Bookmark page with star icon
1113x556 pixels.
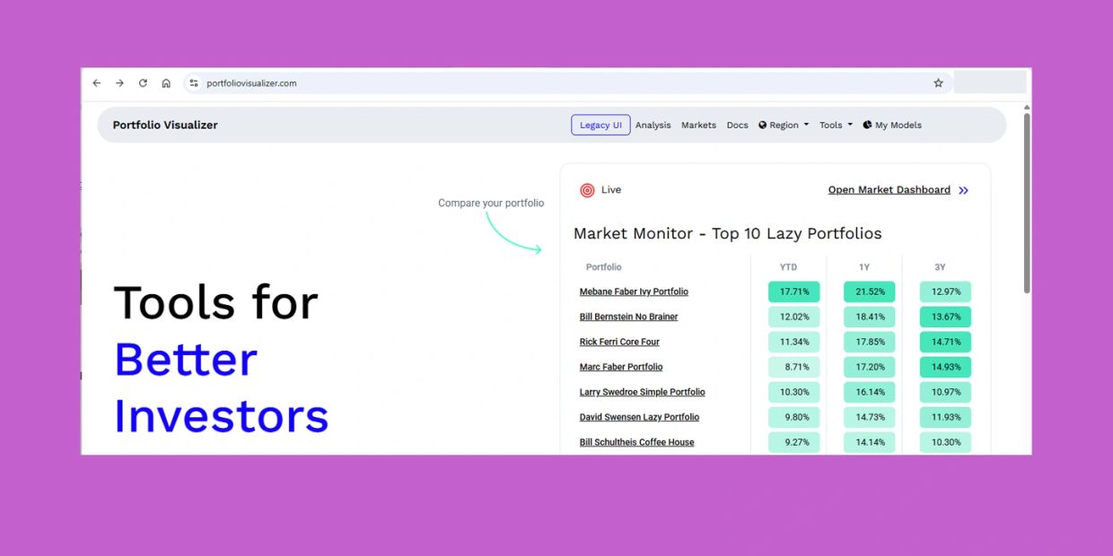(939, 83)
